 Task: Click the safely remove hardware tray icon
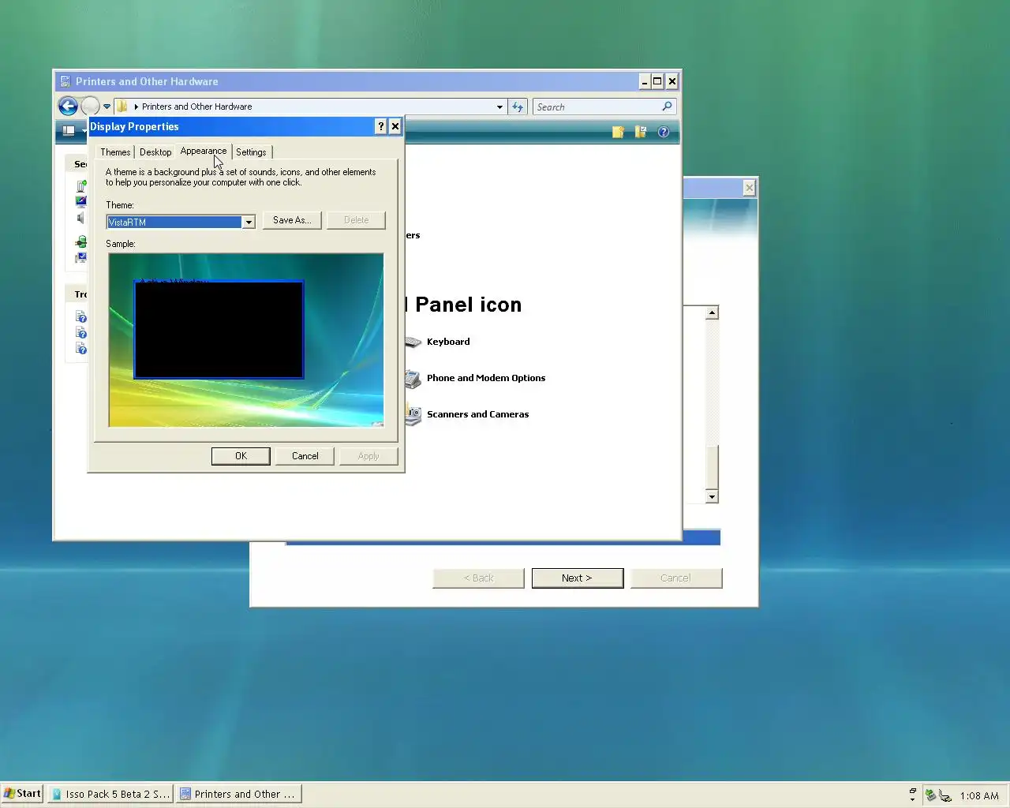pyautogui.click(x=930, y=795)
